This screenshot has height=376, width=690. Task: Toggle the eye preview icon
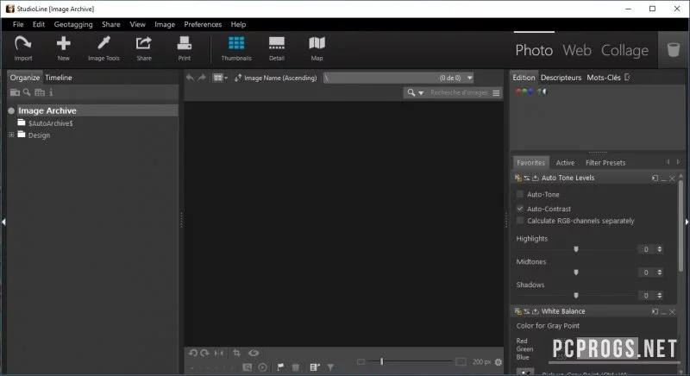[254, 353]
